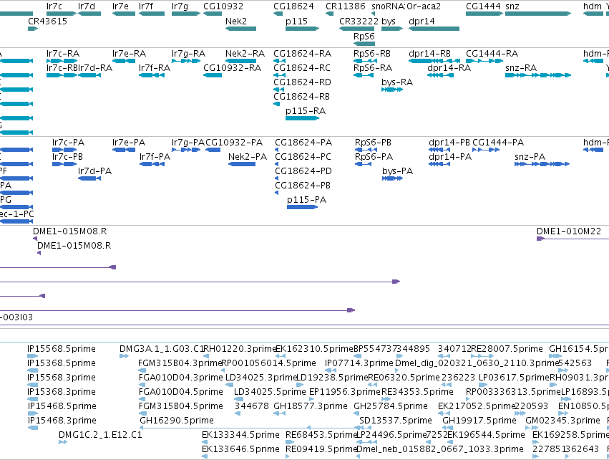
Task: Click the CR43615 gene feature
Action: pyautogui.click(x=33, y=29)
